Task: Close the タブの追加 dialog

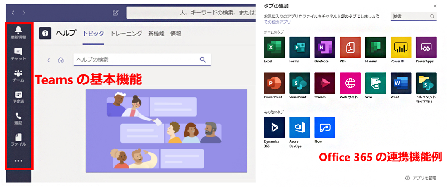Action: (x=435, y=6)
